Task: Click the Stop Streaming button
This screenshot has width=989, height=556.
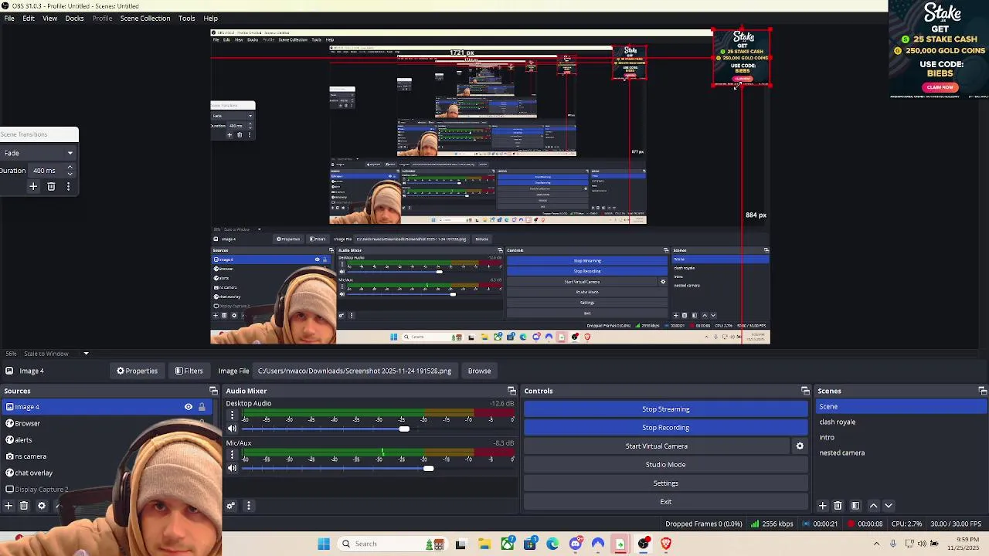Action: click(x=665, y=409)
